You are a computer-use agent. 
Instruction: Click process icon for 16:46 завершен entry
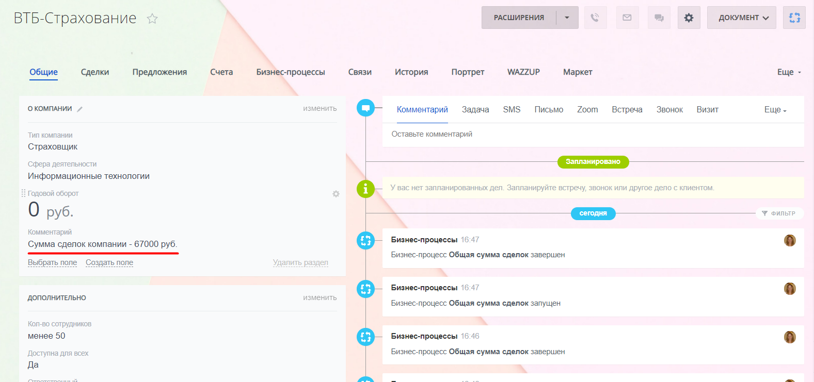pos(365,337)
